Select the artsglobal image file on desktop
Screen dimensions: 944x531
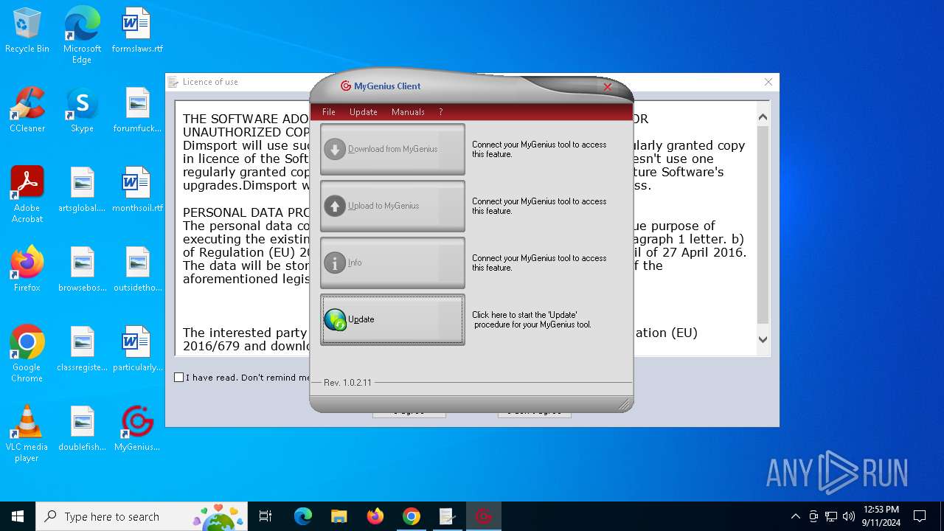click(82, 190)
